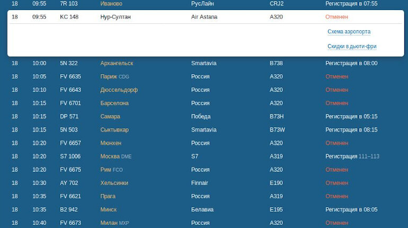Select the Иваново destination link
Screen dimensions: 408x228
[x=111, y=4]
